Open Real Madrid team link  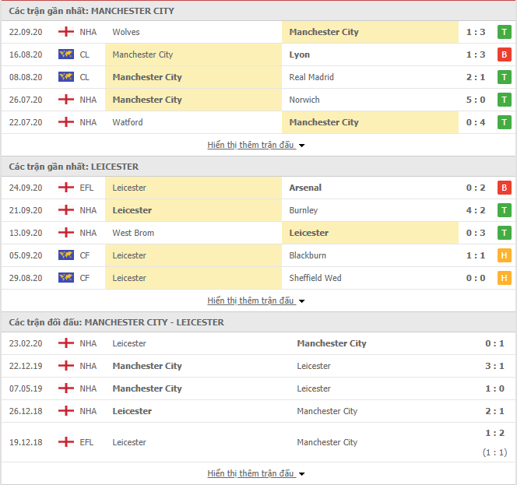pyautogui.click(x=311, y=77)
